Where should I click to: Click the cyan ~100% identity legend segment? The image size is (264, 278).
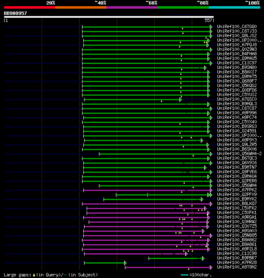[234, 7]
